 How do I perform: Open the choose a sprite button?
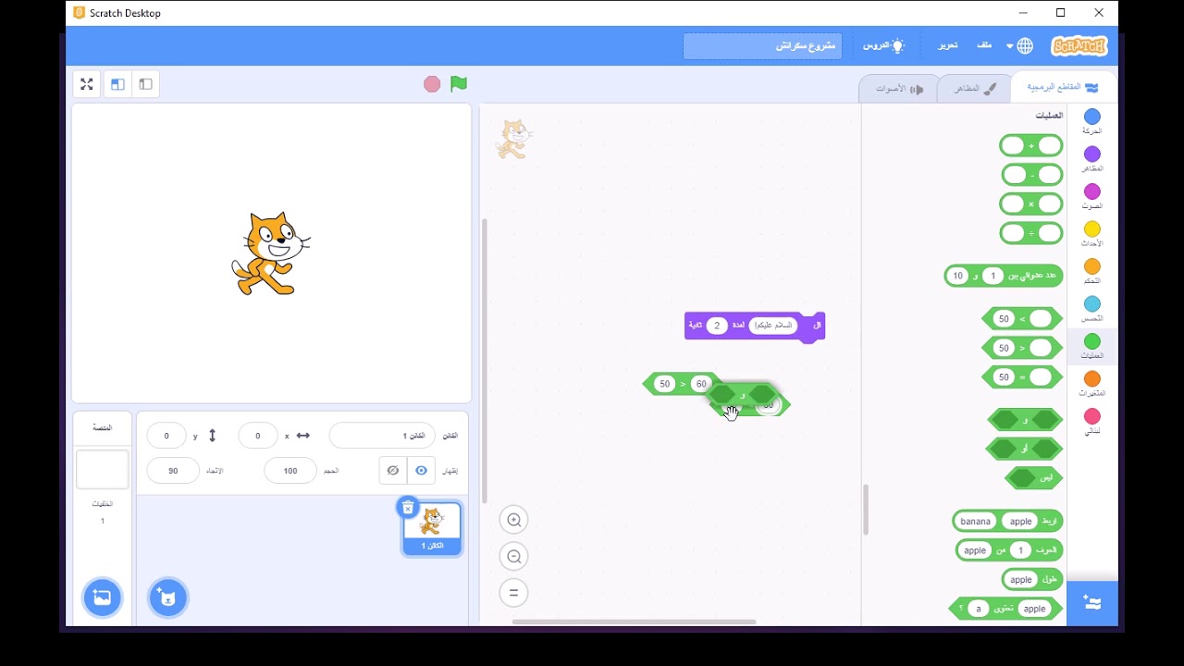(168, 598)
